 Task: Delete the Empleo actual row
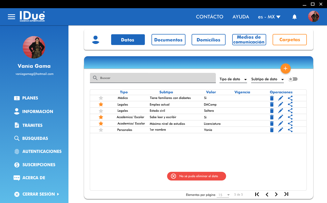coord(272,104)
